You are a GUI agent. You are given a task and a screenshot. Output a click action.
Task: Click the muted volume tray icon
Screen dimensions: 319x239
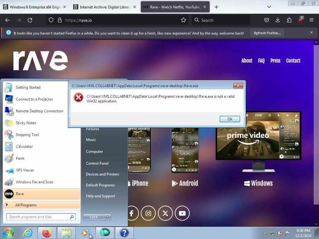click(280, 233)
